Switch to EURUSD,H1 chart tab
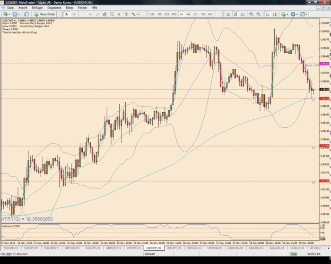Image resolution: width=331 pixels, height=264 pixels. 11,248
